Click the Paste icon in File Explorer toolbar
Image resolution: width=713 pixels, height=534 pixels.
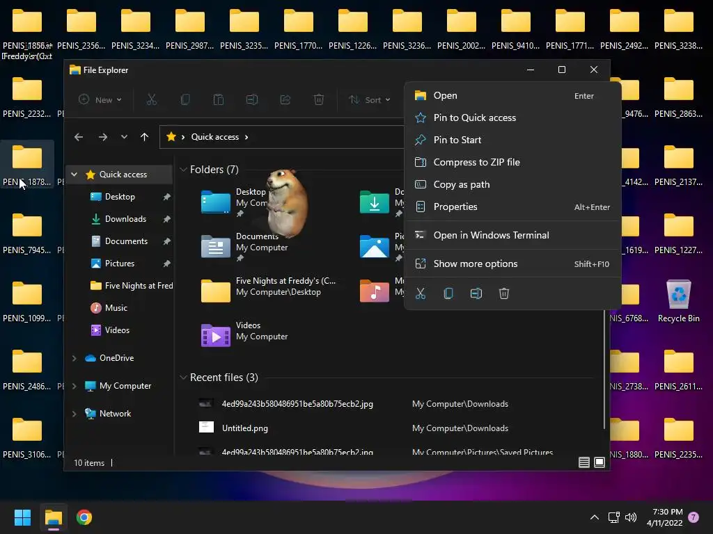219,99
